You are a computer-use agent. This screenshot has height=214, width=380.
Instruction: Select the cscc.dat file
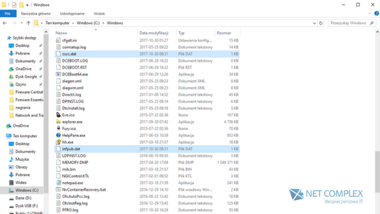click(69, 54)
